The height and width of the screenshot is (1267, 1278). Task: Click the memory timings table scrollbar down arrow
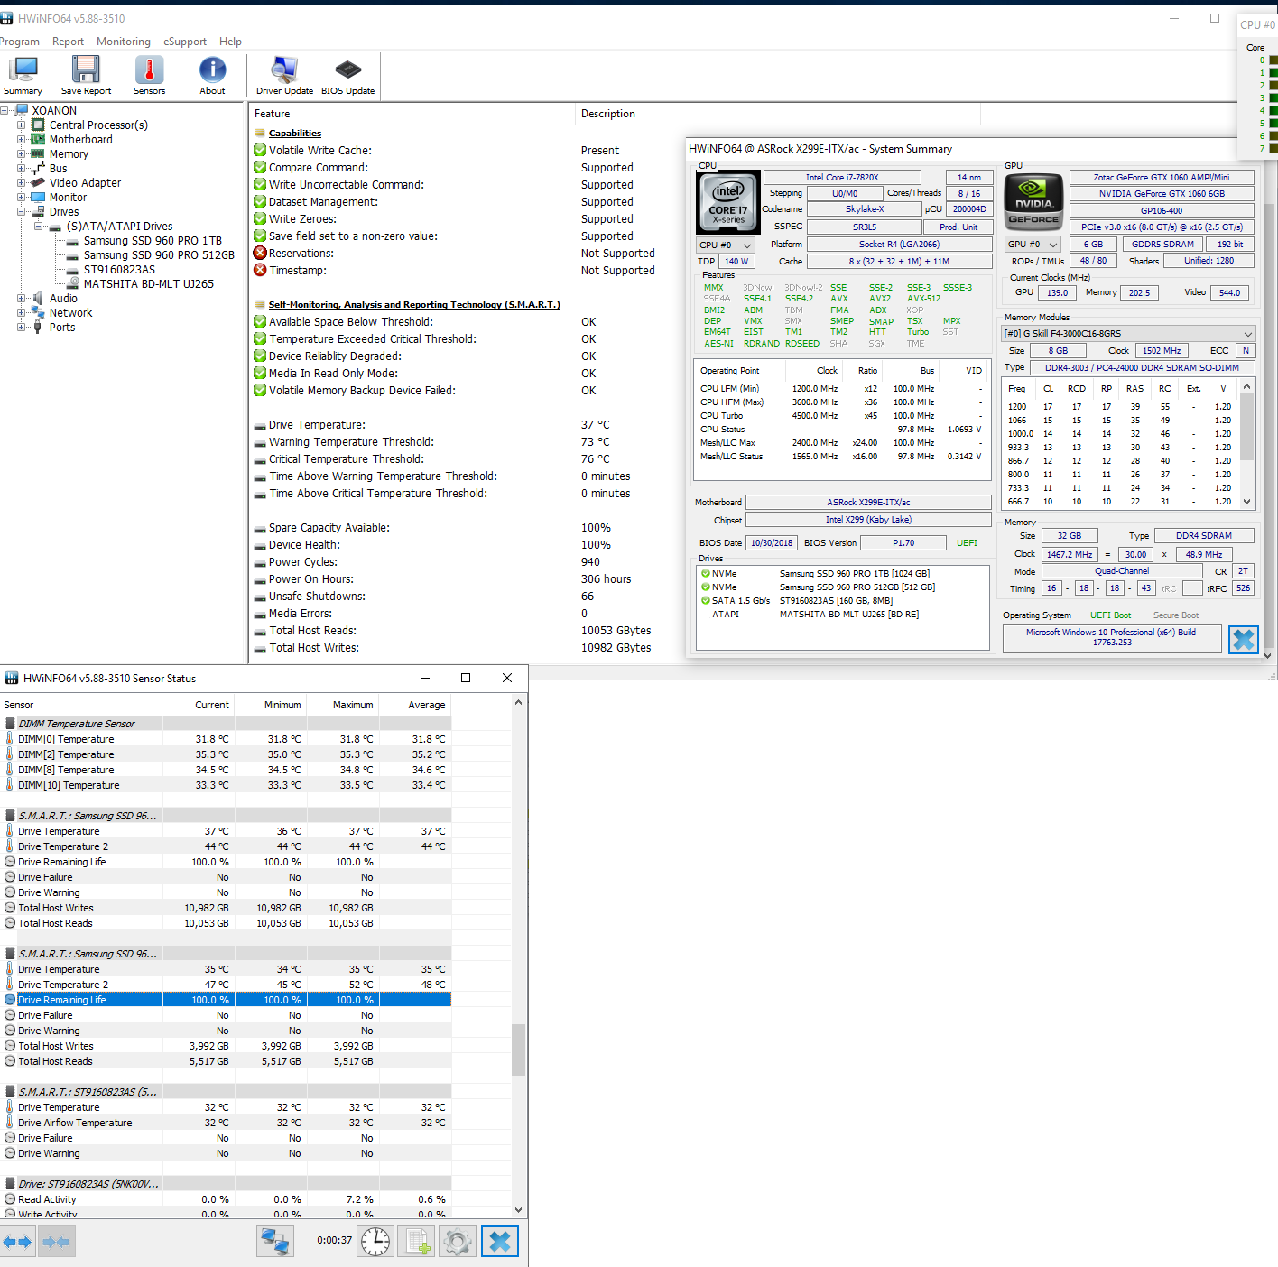click(x=1247, y=502)
